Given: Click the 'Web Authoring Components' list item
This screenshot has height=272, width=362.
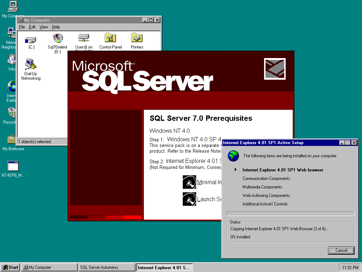Looking at the screenshot, I should click(x=266, y=195).
